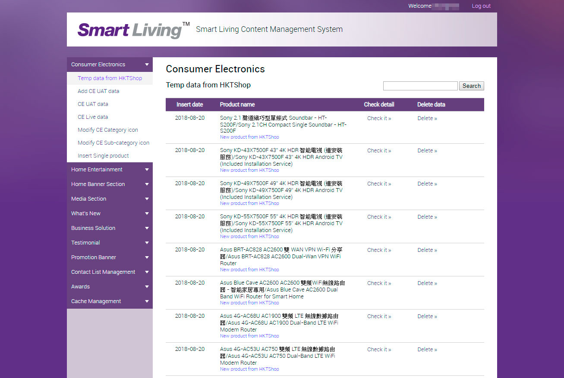This screenshot has height=378, width=564.
Task: Click Consumer Electronics page heading
Action: point(215,69)
